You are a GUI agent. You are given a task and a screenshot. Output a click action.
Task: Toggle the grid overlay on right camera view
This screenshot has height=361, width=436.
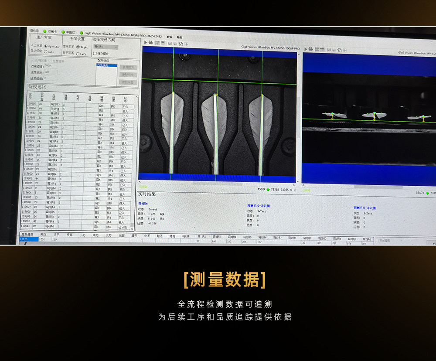(345, 50)
